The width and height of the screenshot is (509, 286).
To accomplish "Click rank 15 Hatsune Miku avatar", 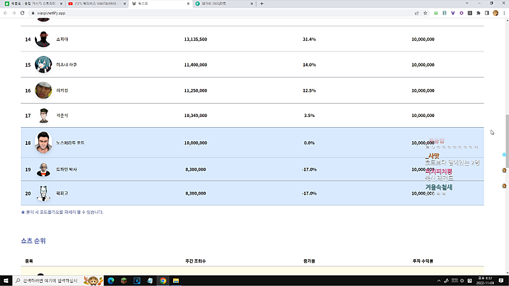I will coord(43,65).
